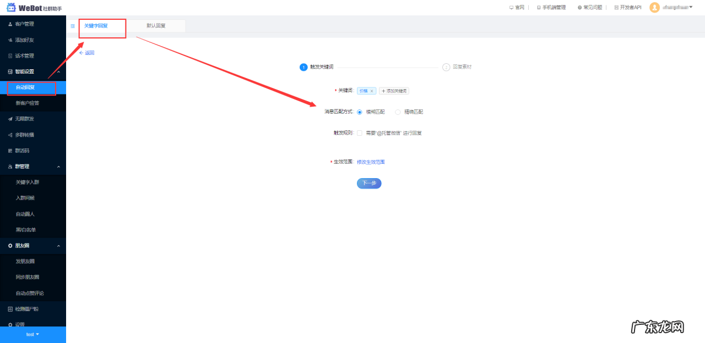Image resolution: width=705 pixels, height=343 pixels.
Task: Select 无限群发 in the sidebar
Action: (x=25, y=119)
